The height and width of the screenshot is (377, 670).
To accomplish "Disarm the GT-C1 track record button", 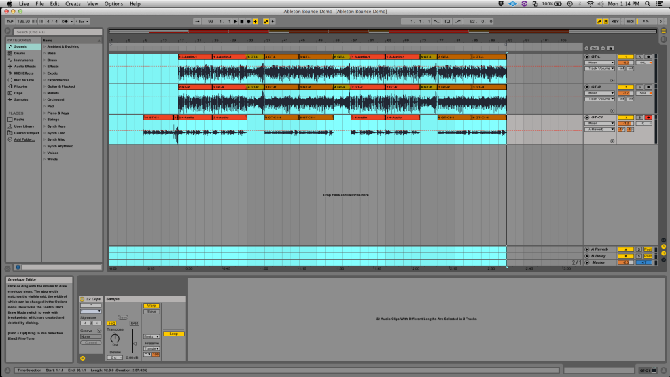I will coord(648,118).
